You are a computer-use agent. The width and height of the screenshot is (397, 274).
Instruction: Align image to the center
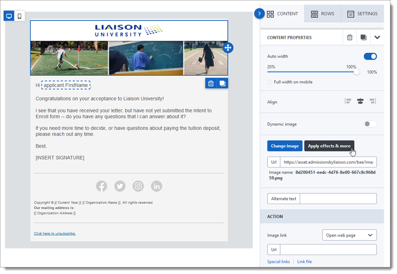click(360, 101)
